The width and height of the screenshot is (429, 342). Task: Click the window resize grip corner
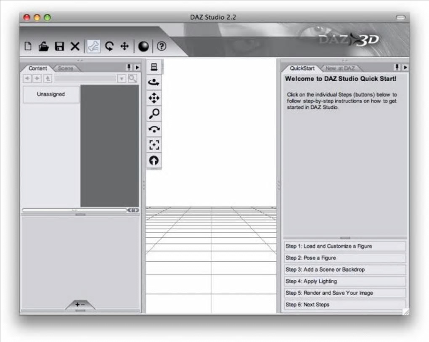pyautogui.click(x=406, y=311)
